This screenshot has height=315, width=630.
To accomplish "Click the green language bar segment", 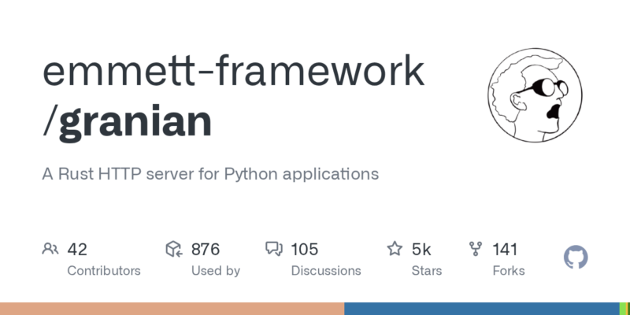I will point(623,309).
